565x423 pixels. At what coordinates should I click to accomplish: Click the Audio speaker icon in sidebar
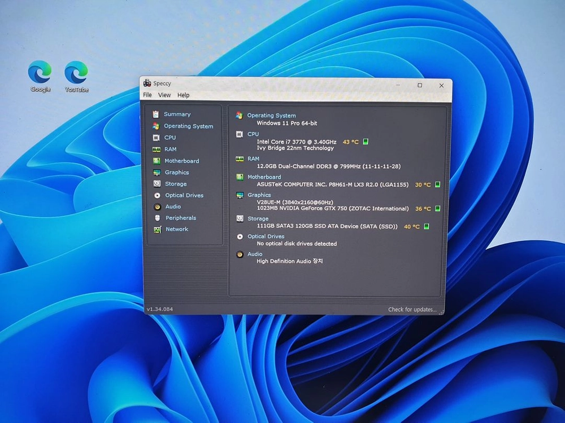pos(158,207)
